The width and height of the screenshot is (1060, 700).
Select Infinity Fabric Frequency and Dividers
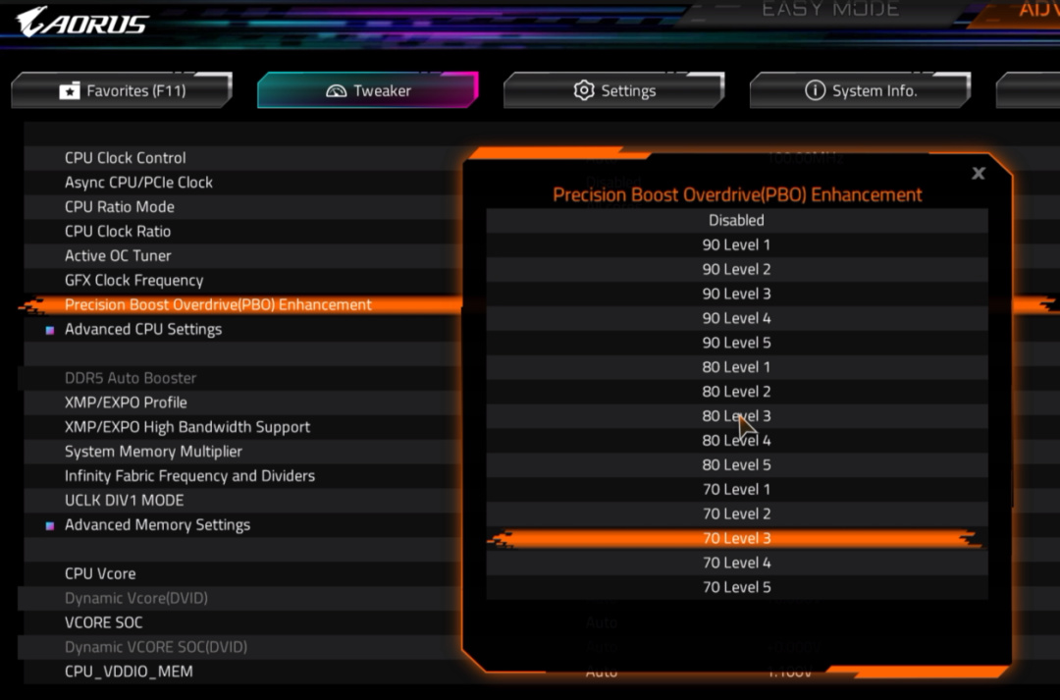243,476
